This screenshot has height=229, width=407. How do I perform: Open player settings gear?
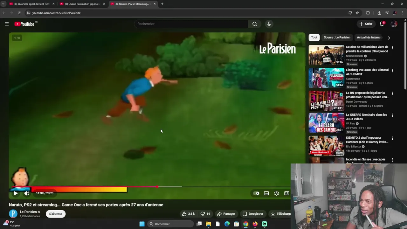pyautogui.click(x=277, y=193)
